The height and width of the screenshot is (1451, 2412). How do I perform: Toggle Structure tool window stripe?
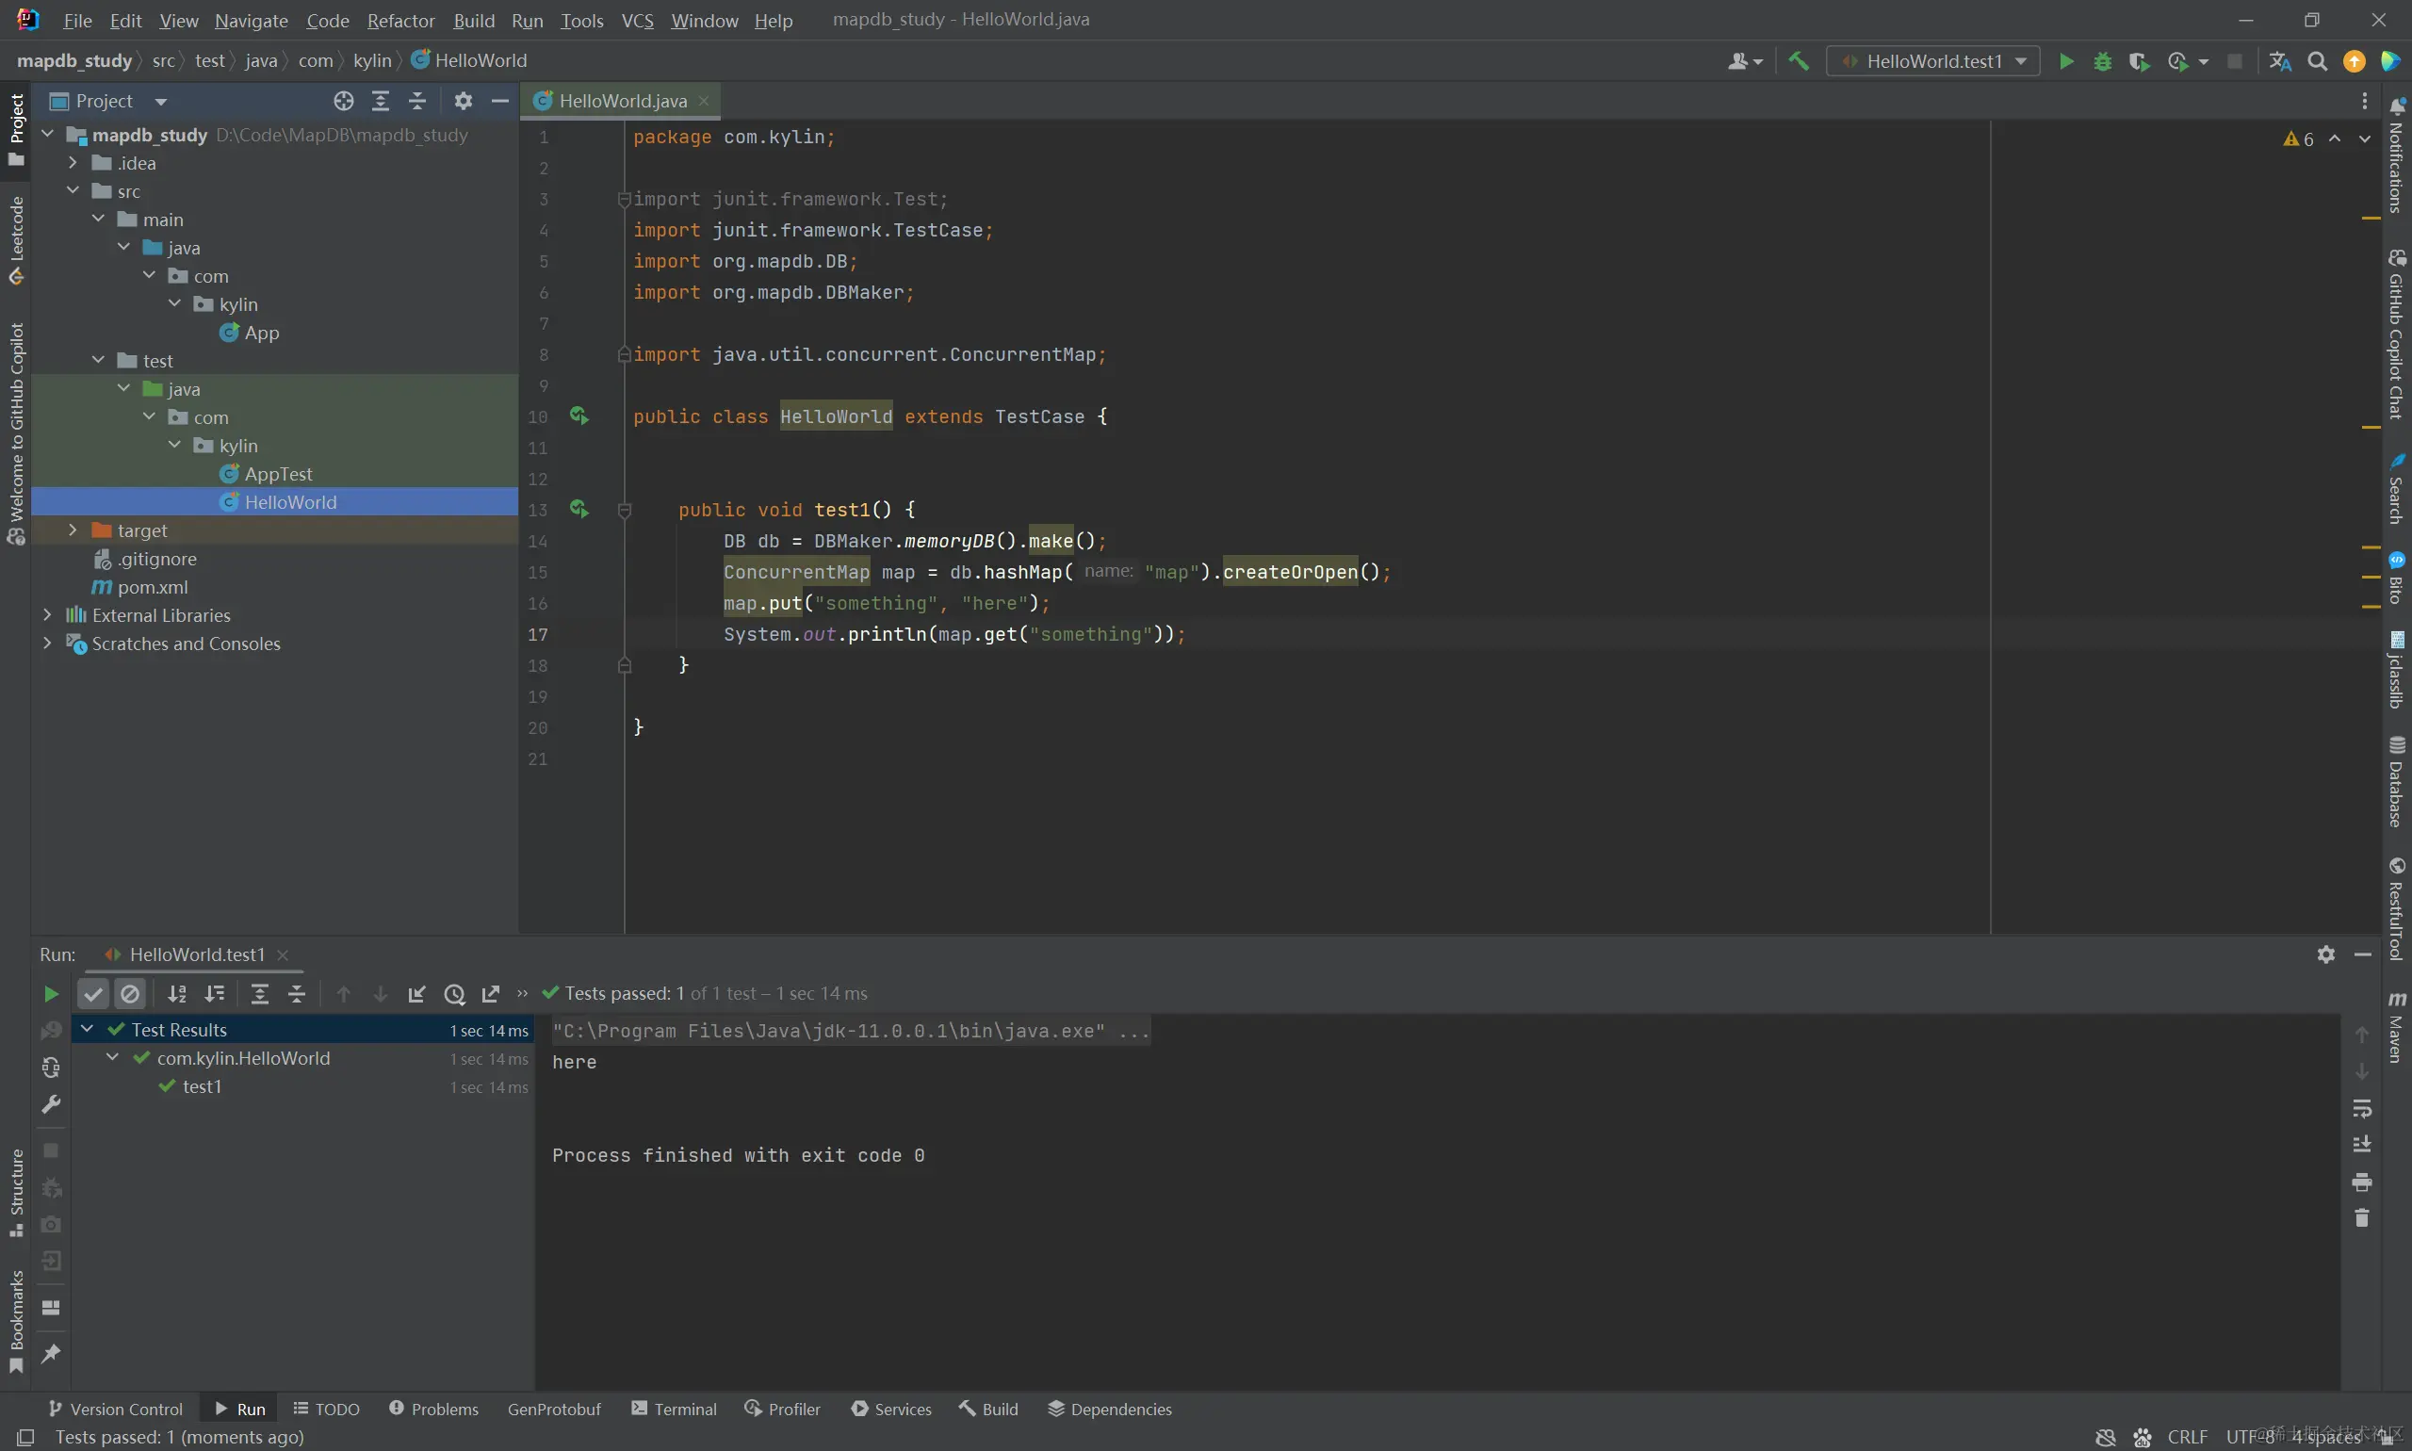[x=16, y=1192]
